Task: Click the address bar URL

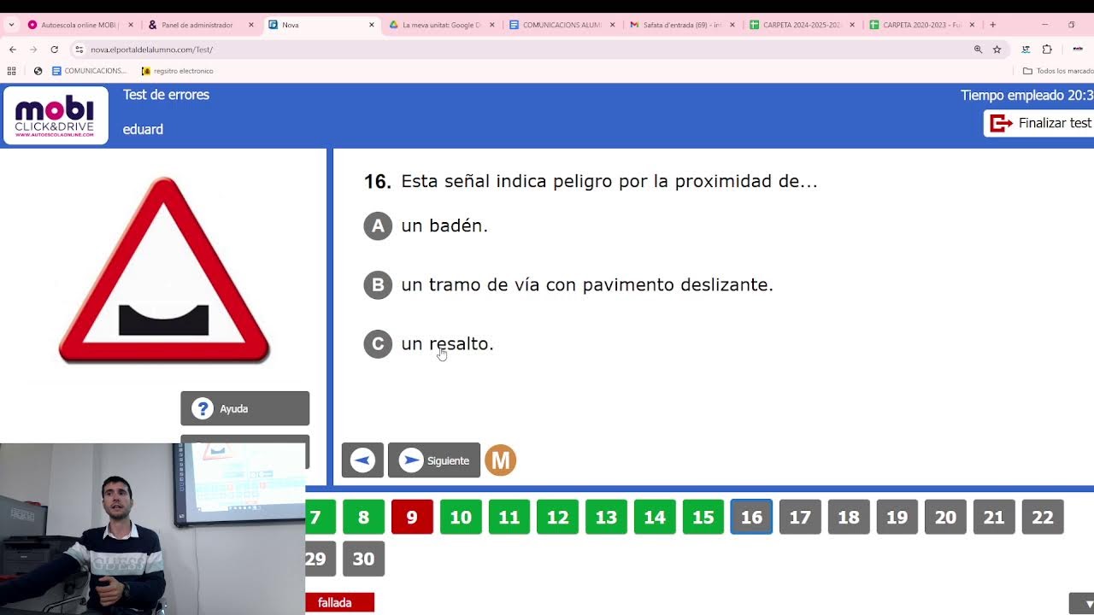Action: (x=151, y=50)
